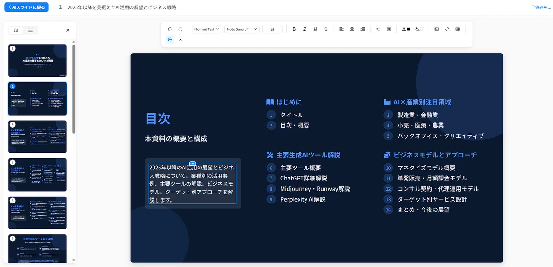
Task: Insert an image via the picture icon
Action: click(x=436, y=29)
